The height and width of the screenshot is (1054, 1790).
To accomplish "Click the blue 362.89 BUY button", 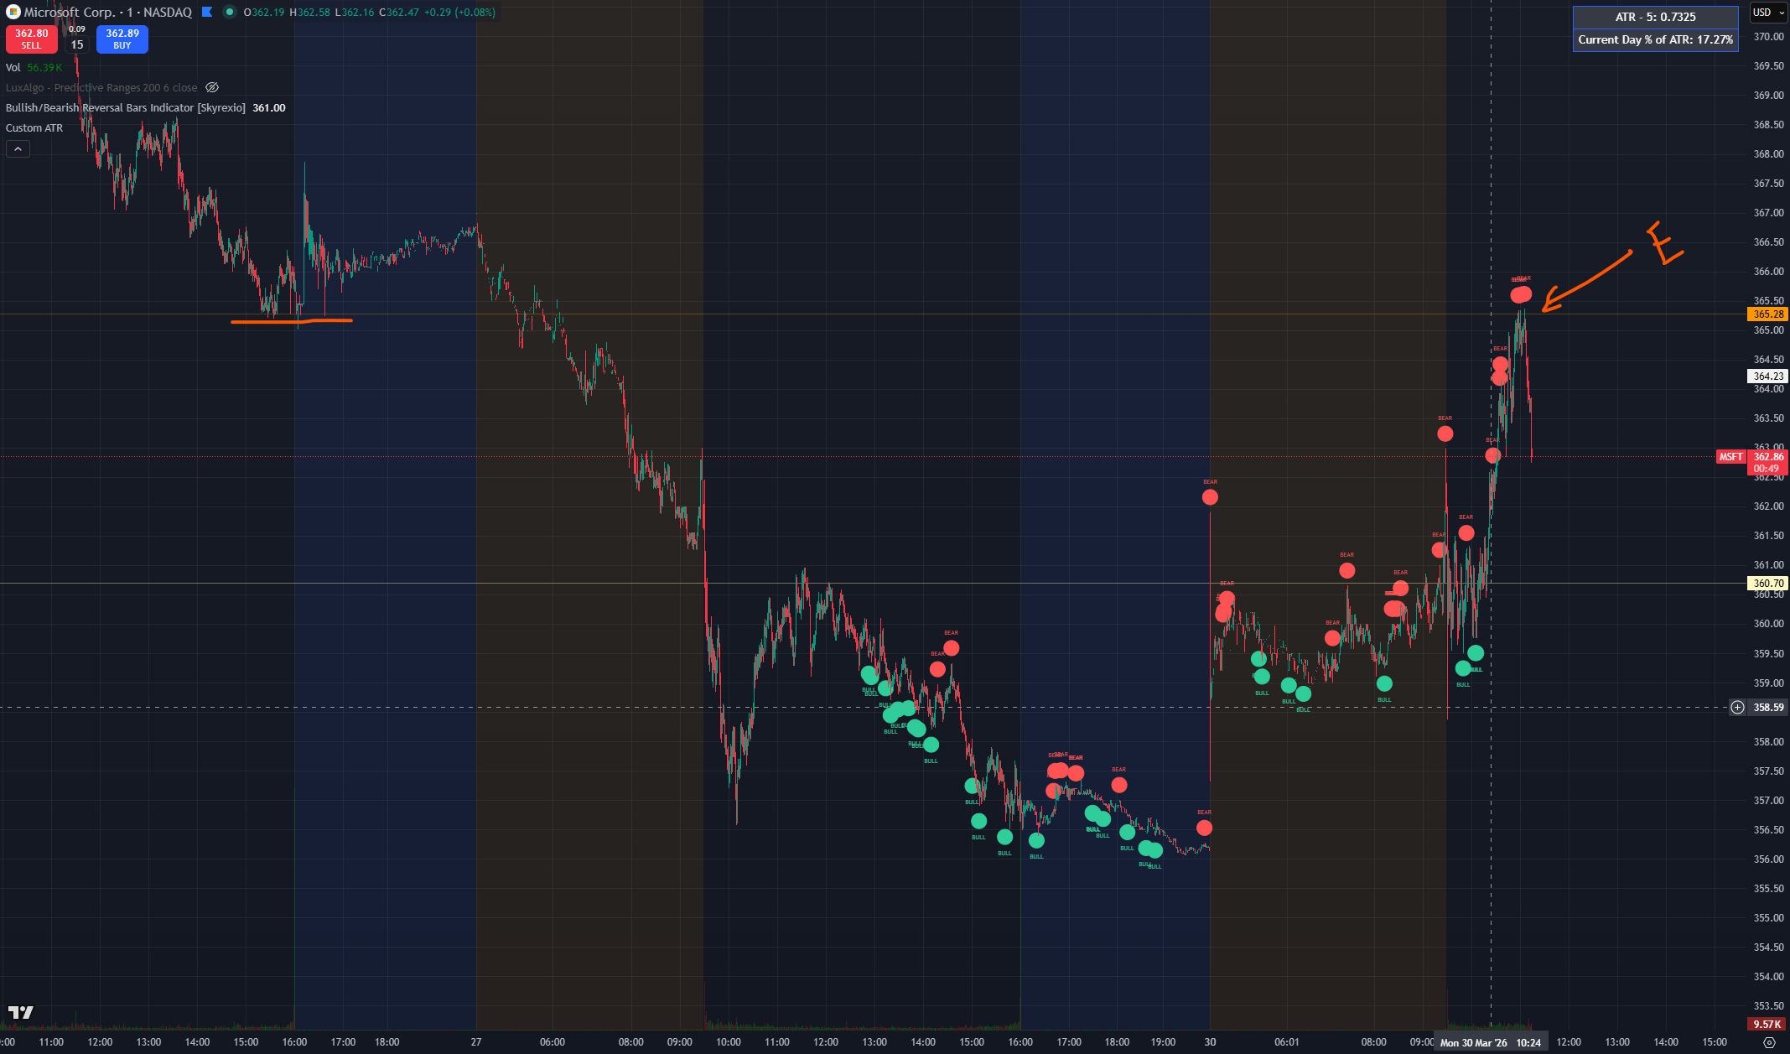I will 122,39.
